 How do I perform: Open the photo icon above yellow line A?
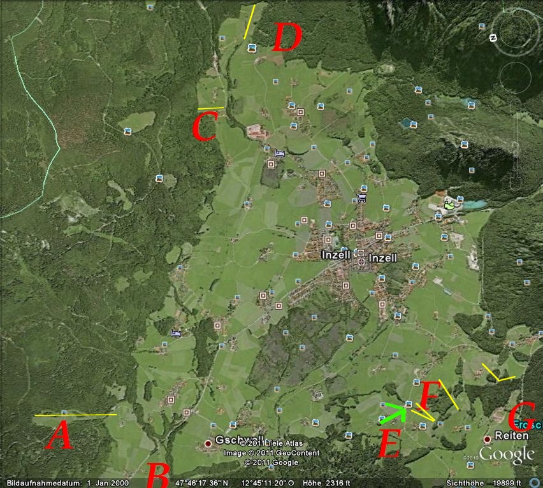(64, 413)
